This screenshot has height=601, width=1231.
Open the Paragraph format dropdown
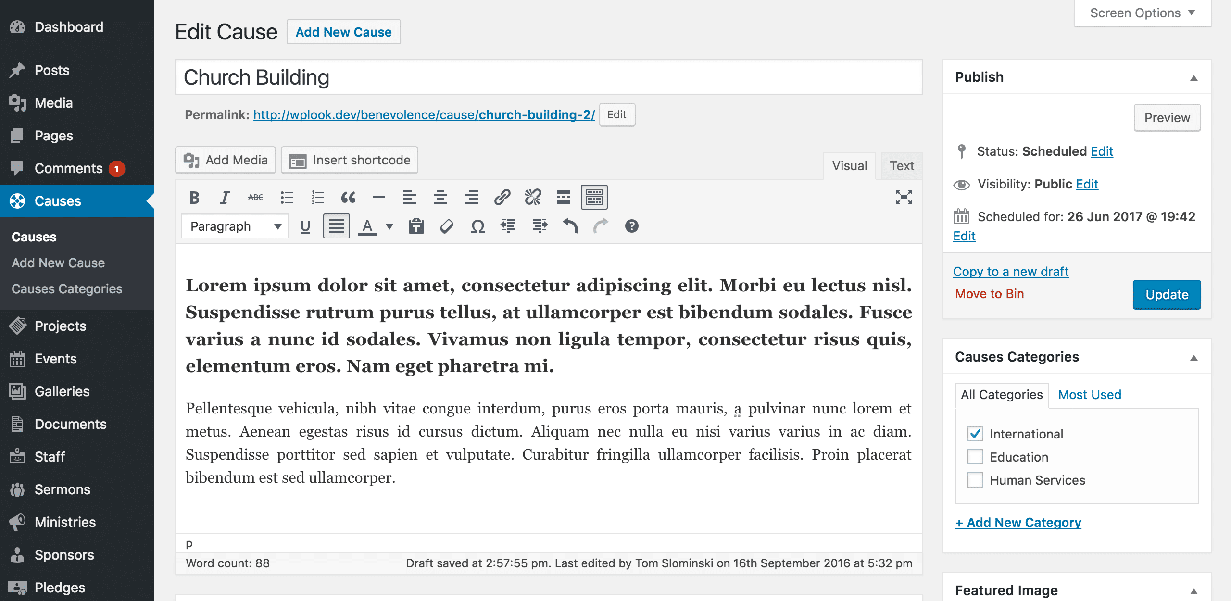235,226
